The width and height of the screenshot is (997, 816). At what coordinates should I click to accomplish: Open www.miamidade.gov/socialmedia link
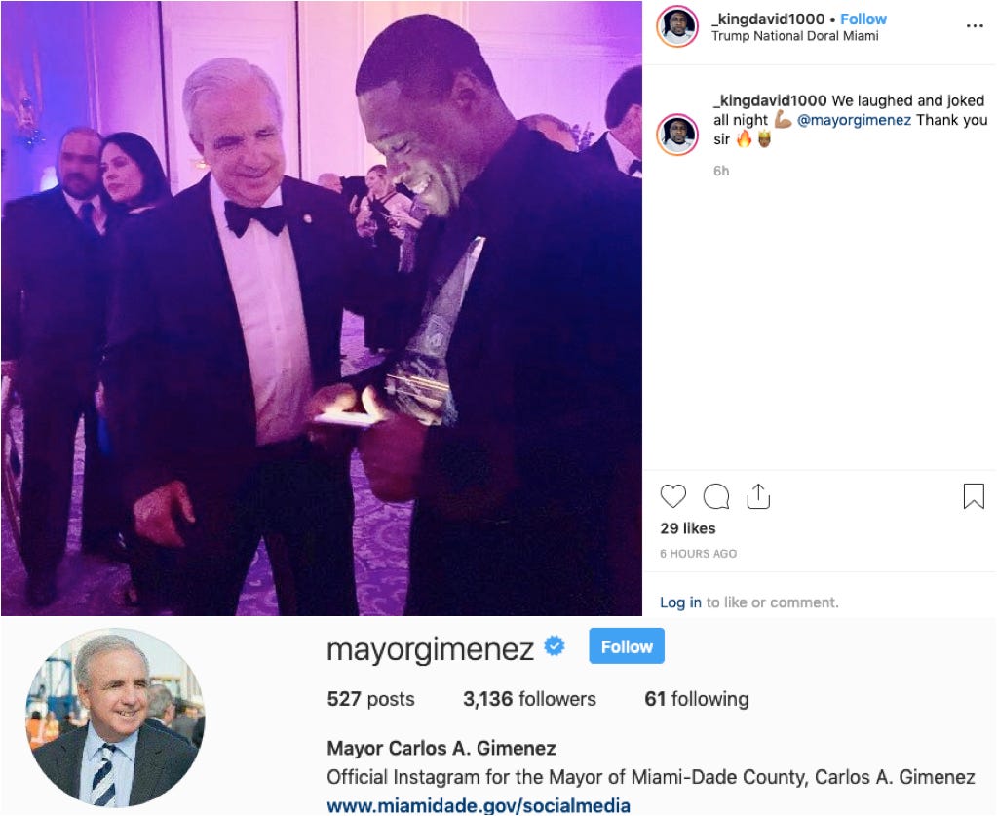(479, 806)
